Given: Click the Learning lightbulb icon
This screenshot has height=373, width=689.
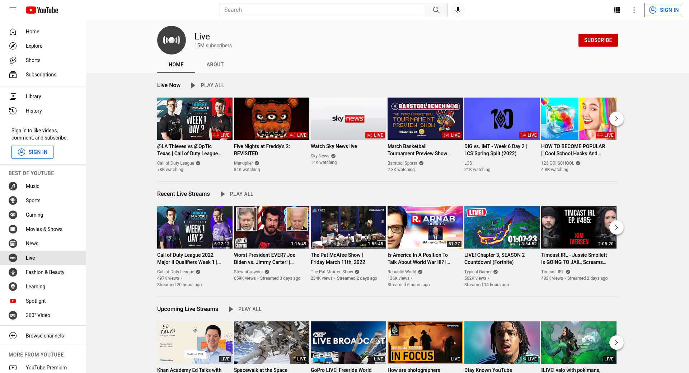Looking at the screenshot, I should pyautogui.click(x=13, y=287).
